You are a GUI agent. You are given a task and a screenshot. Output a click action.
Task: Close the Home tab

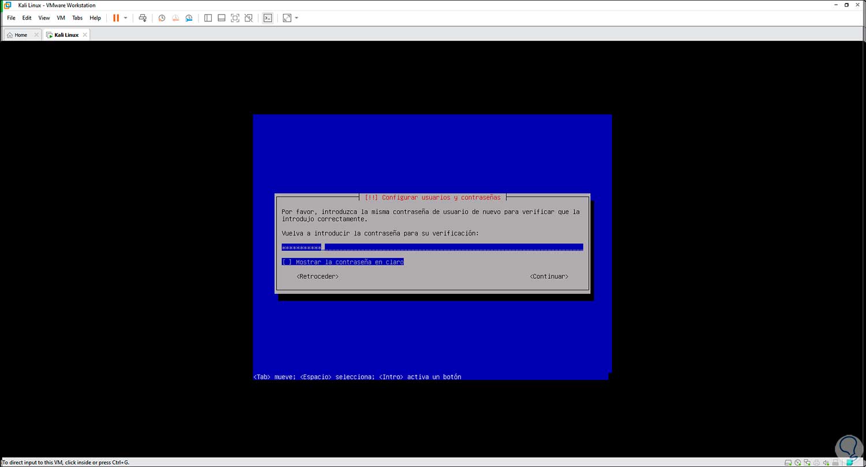click(x=36, y=35)
